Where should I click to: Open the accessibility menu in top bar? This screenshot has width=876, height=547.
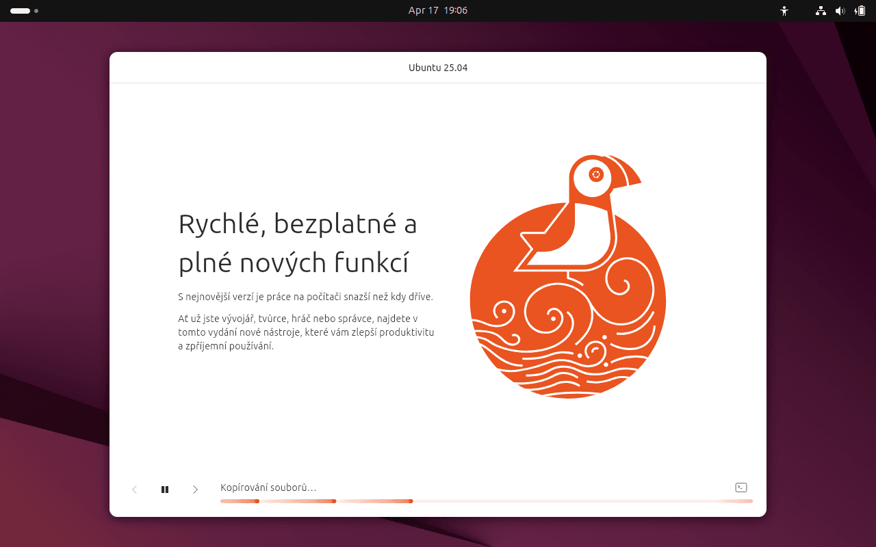[784, 11]
